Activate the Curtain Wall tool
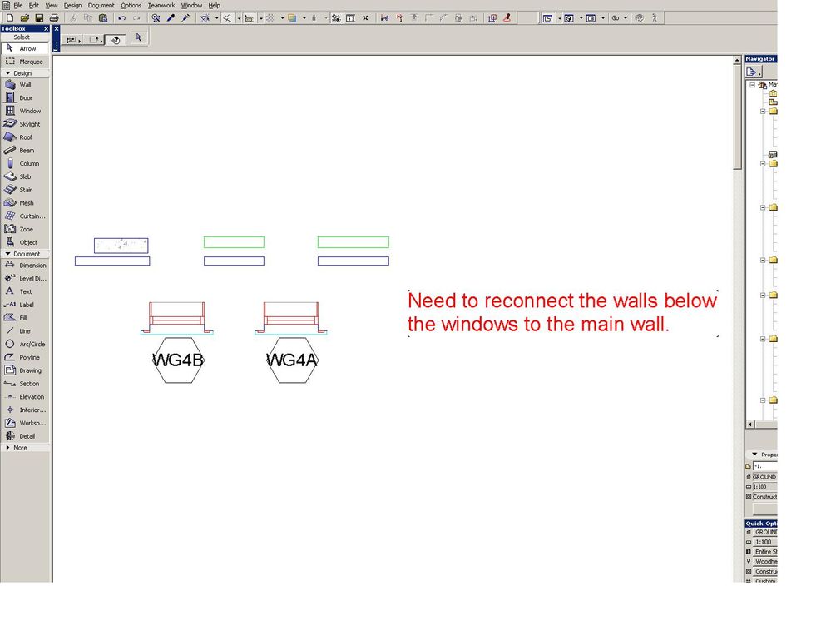831x631 pixels. (x=25, y=216)
